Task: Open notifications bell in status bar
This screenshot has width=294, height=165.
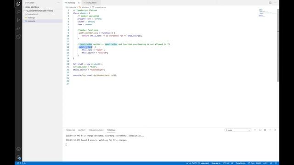Action: [276, 163]
